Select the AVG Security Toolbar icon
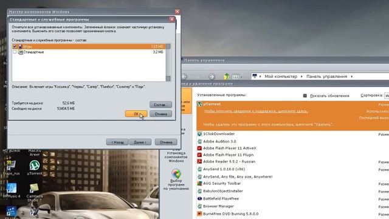Image resolution: width=389 pixels, height=219 pixels. tap(199, 184)
